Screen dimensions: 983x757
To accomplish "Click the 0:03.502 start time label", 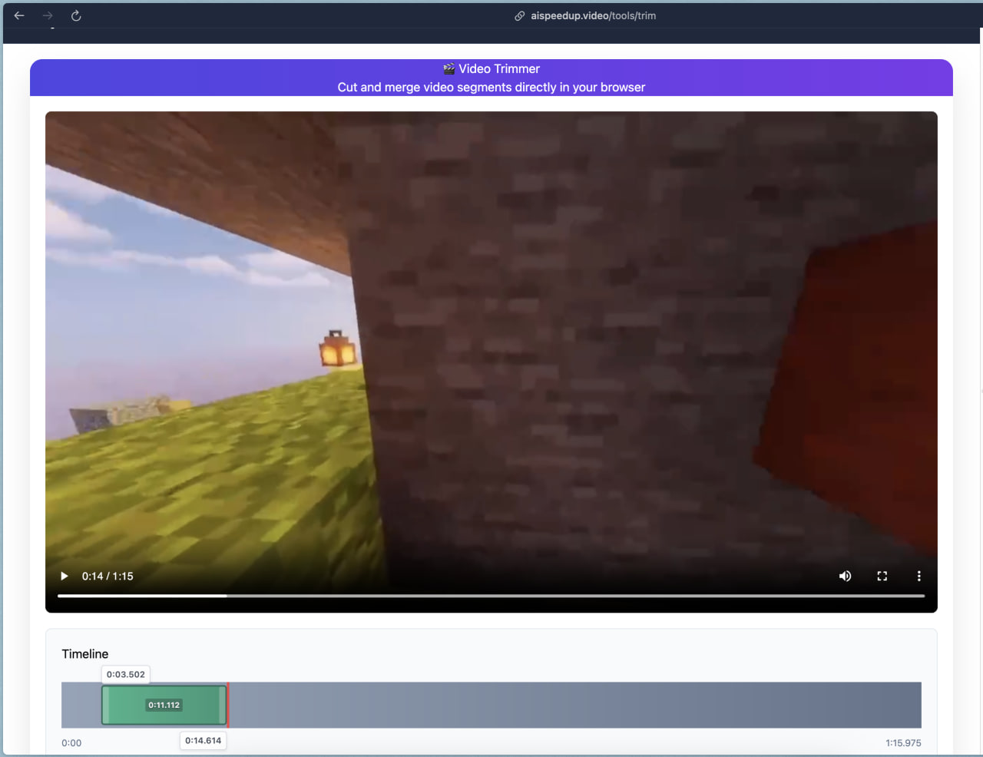I will [126, 674].
